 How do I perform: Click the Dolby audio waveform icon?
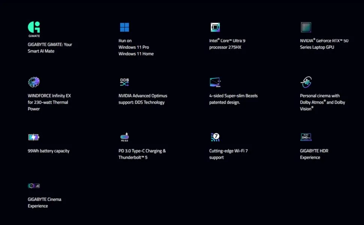pos(306,82)
